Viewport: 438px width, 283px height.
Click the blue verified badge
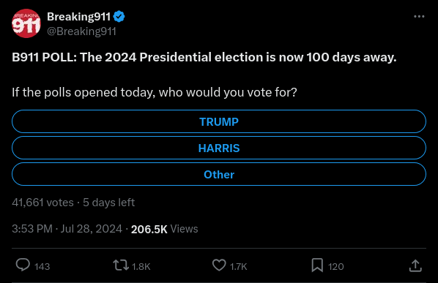119,17
